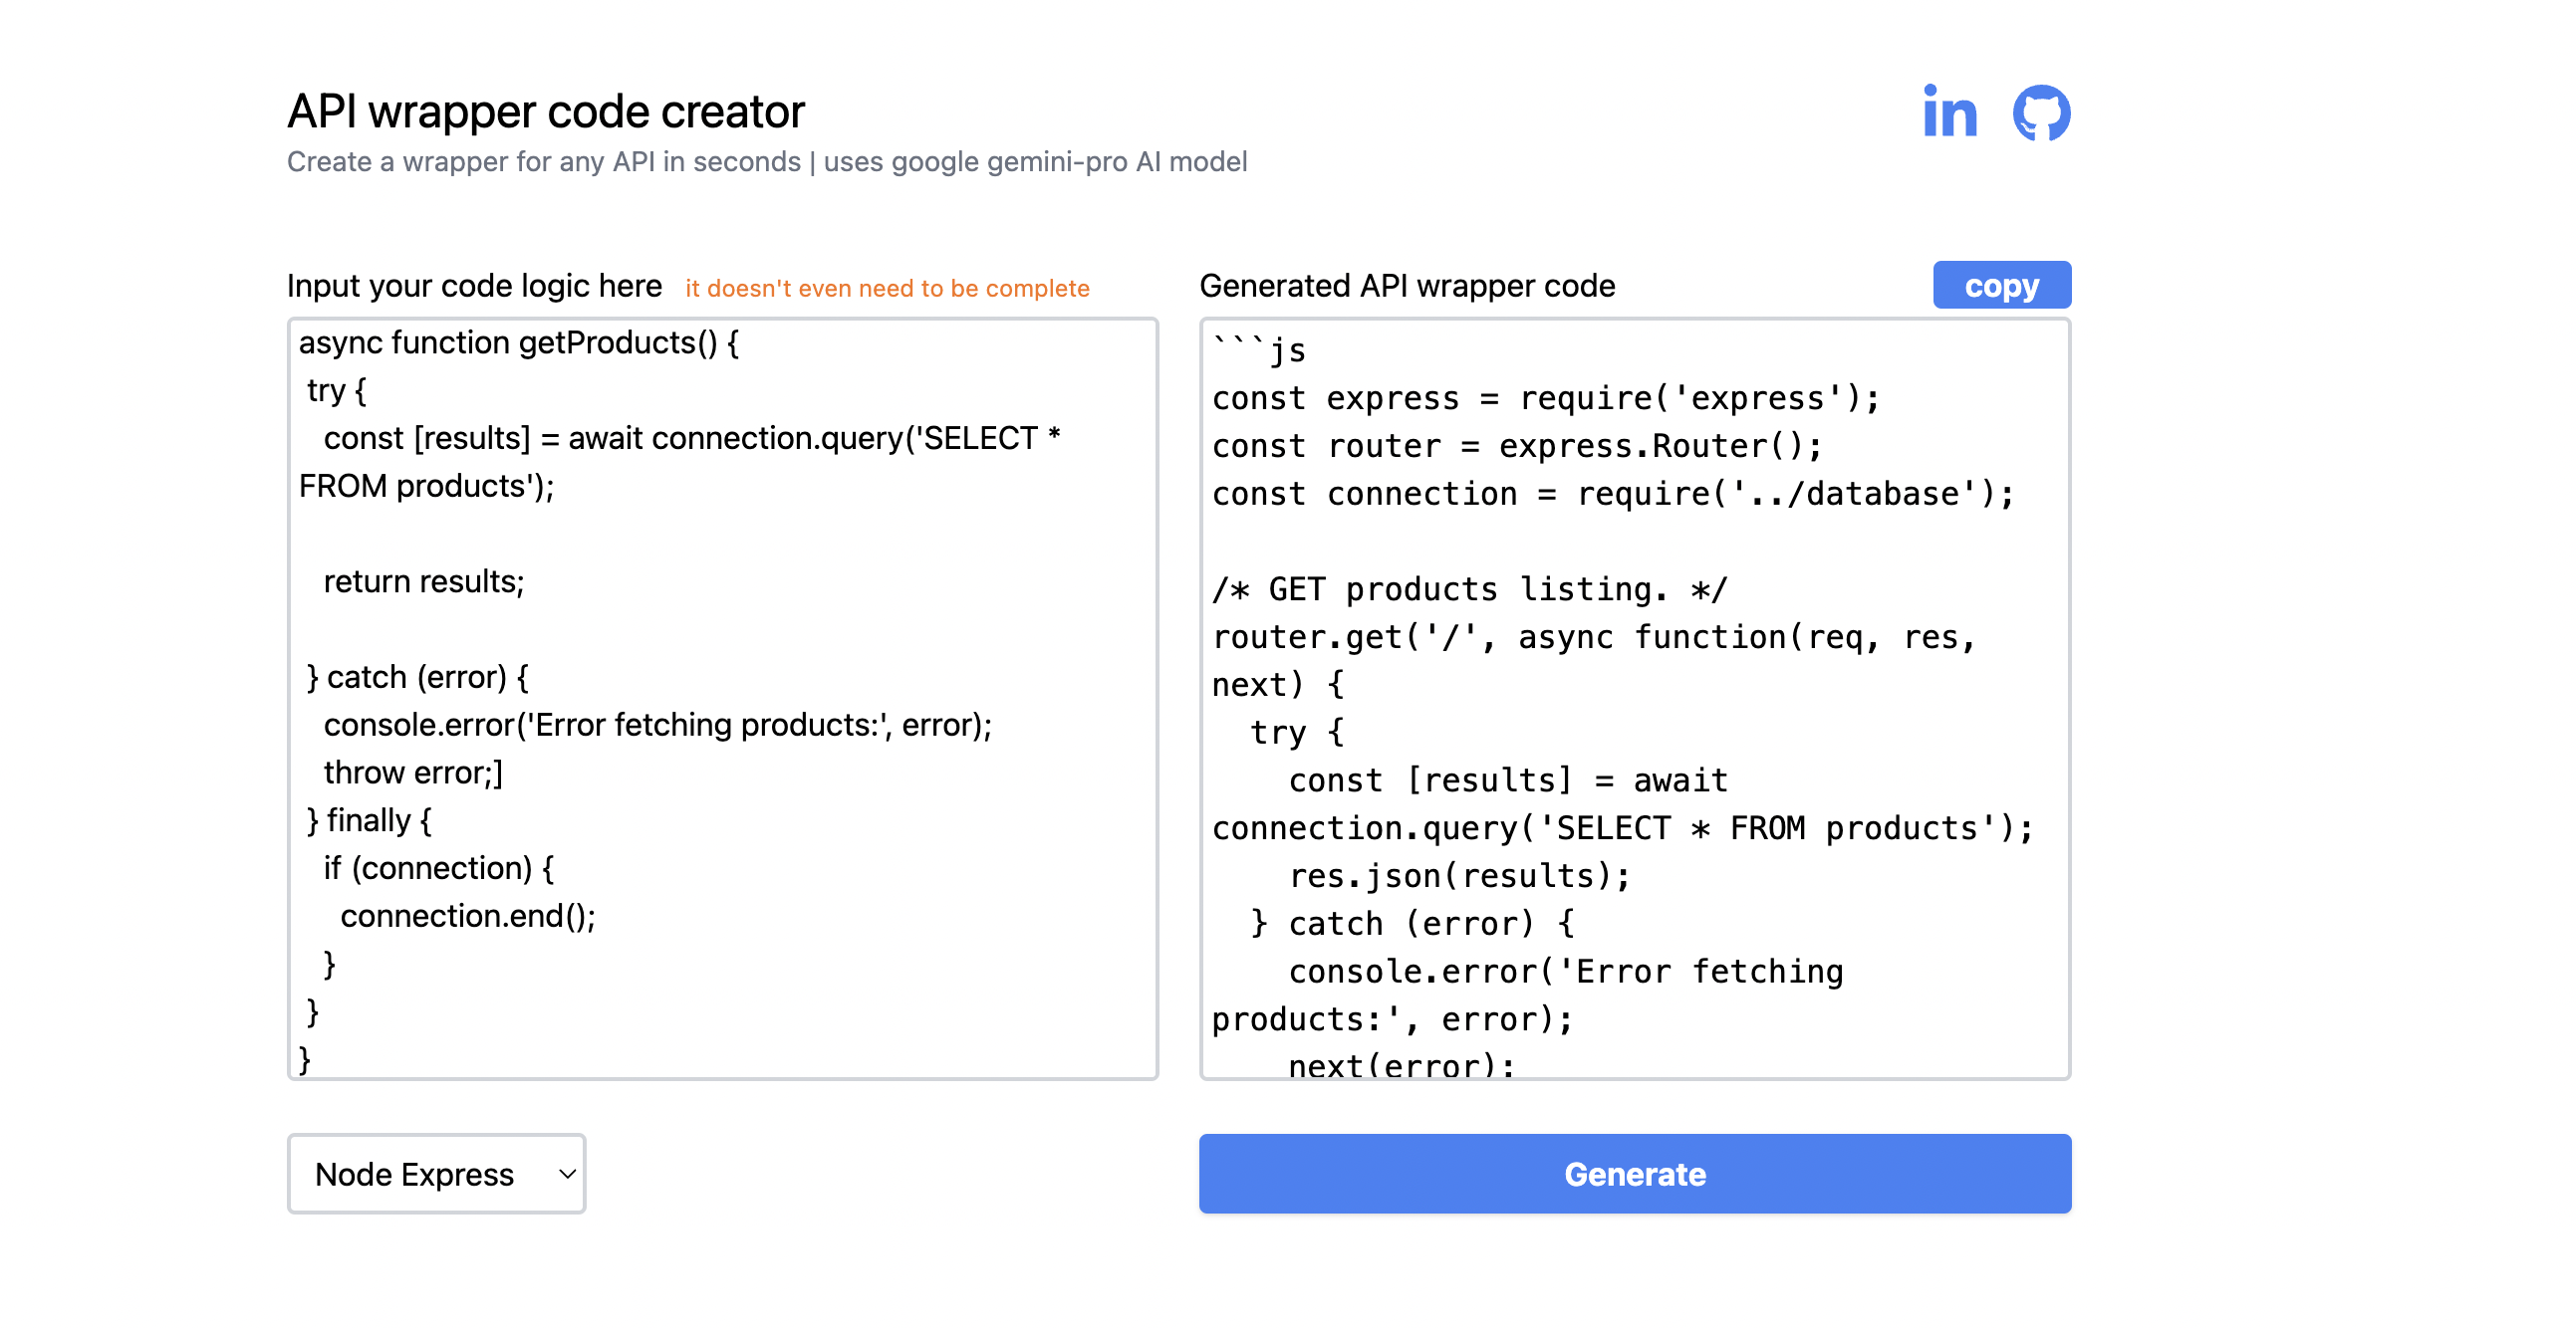Open the GitHub repository icon
The width and height of the screenshot is (2576, 1328).
(2040, 111)
